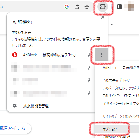
Task: Bookmark this page with the star icon
Action: [x=87, y=7]
